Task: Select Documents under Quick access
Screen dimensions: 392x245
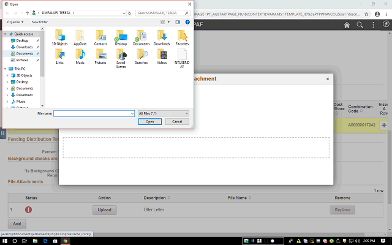Action: tap(24, 53)
